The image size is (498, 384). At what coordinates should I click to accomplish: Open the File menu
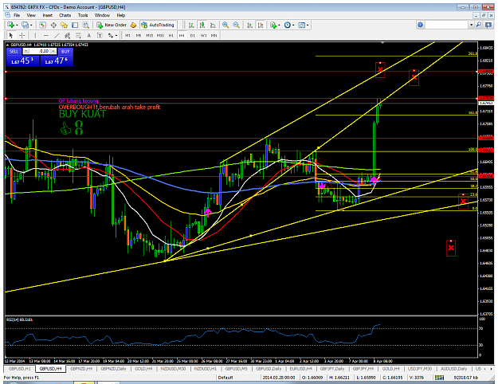[x=17, y=15]
